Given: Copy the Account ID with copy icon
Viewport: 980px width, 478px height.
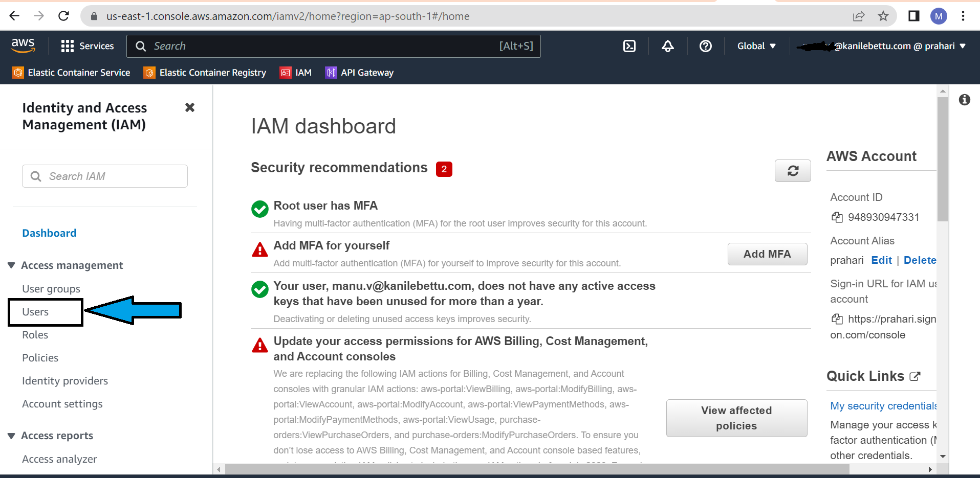Looking at the screenshot, I should [x=837, y=217].
